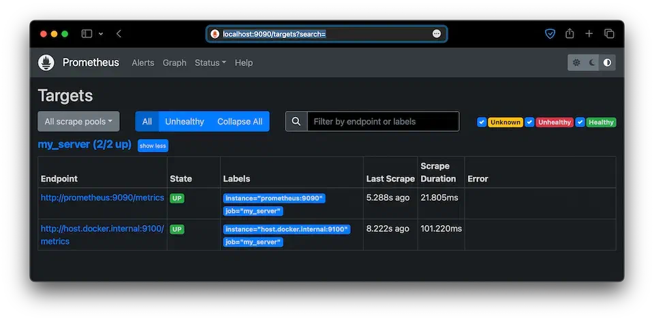Expand the Status menu dropdown

[210, 63]
